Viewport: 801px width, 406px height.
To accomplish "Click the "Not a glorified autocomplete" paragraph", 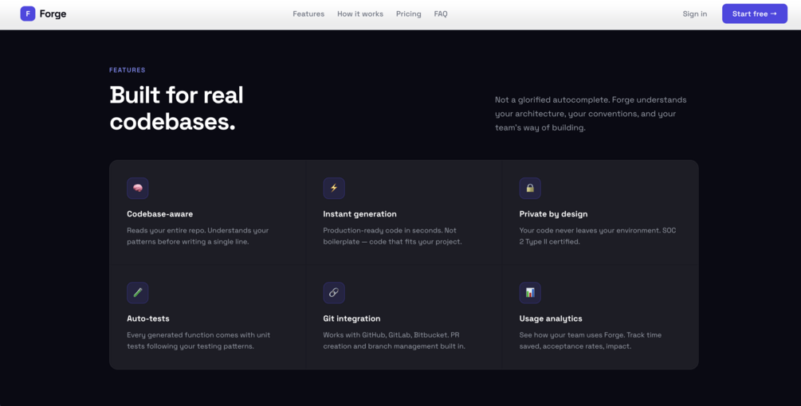I will click(591, 114).
